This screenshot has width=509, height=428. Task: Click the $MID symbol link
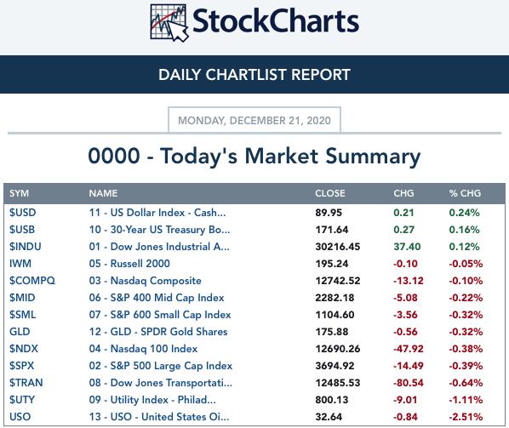point(22,298)
